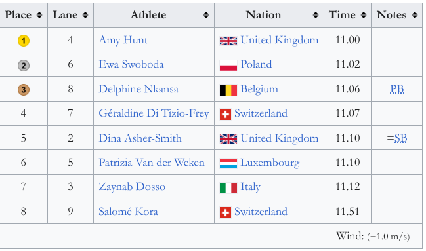Sort table by Nation column arrows
The height and width of the screenshot is (251, 426).
316,15
